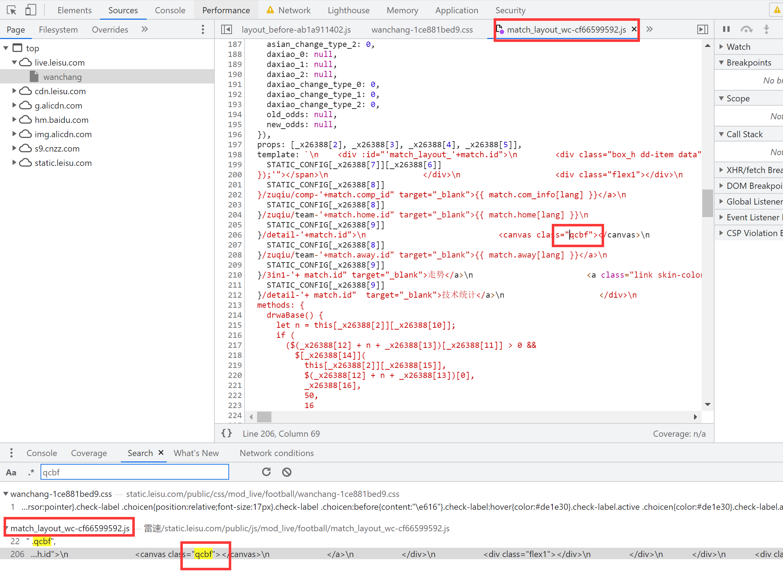Click the step over function icon
This screenshot has height=585, width=783.
coord(746,29)
